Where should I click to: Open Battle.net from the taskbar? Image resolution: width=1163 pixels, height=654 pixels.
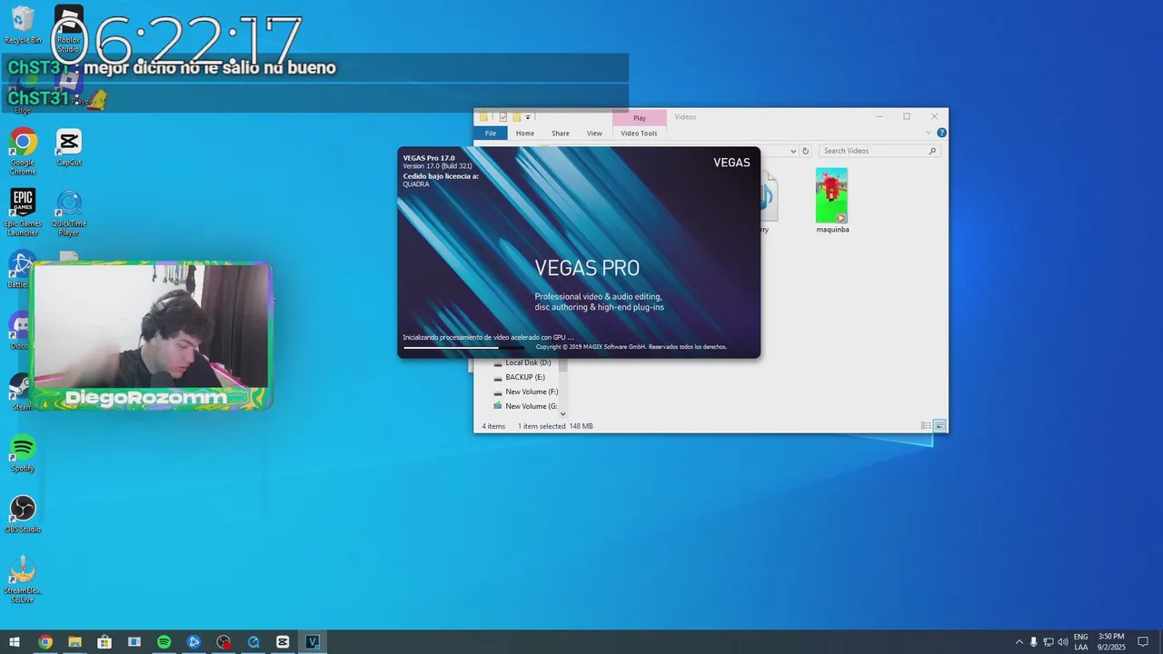point(194,642)
